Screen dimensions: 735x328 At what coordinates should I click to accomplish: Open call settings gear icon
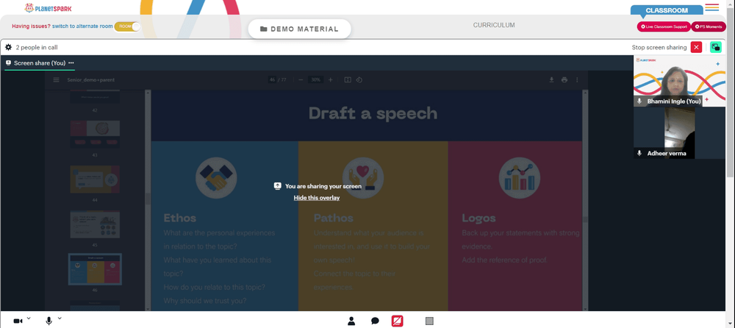[x=9, y=47]
